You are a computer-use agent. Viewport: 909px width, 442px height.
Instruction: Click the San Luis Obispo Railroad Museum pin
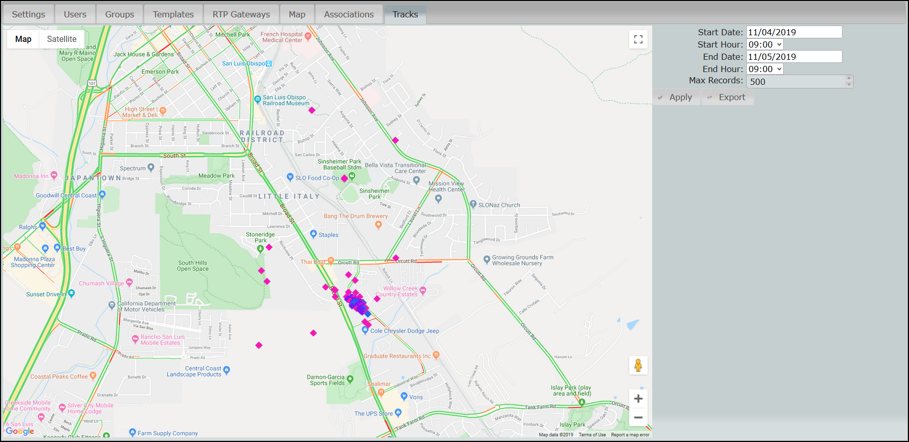258,99
